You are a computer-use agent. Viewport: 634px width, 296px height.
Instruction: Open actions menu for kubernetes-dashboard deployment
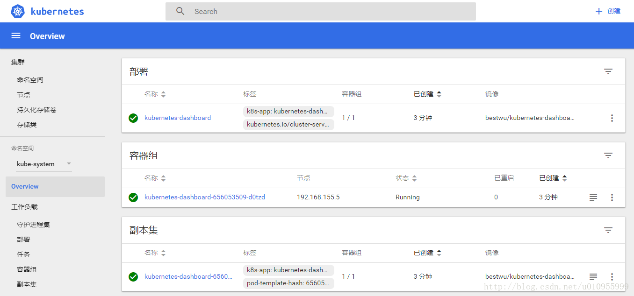[x=612, y=118]
